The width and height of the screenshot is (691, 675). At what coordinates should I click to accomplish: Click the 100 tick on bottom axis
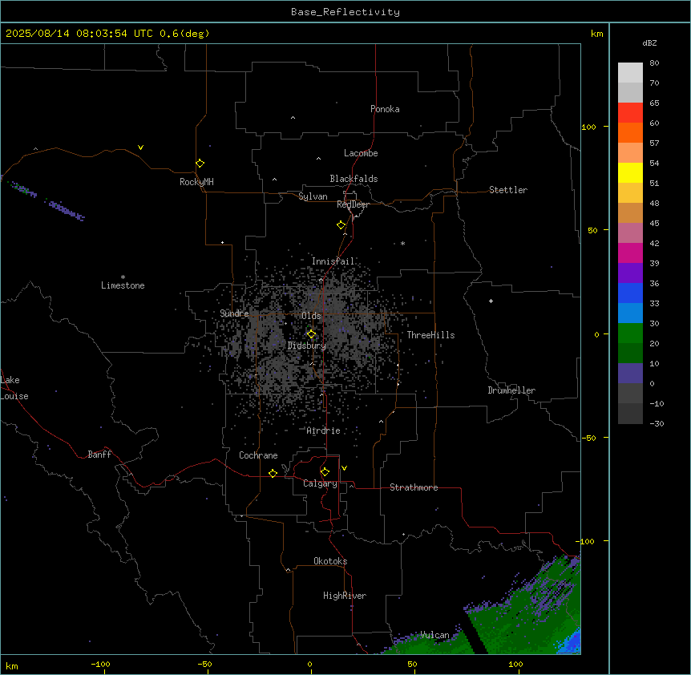click(x=515, y=664)
